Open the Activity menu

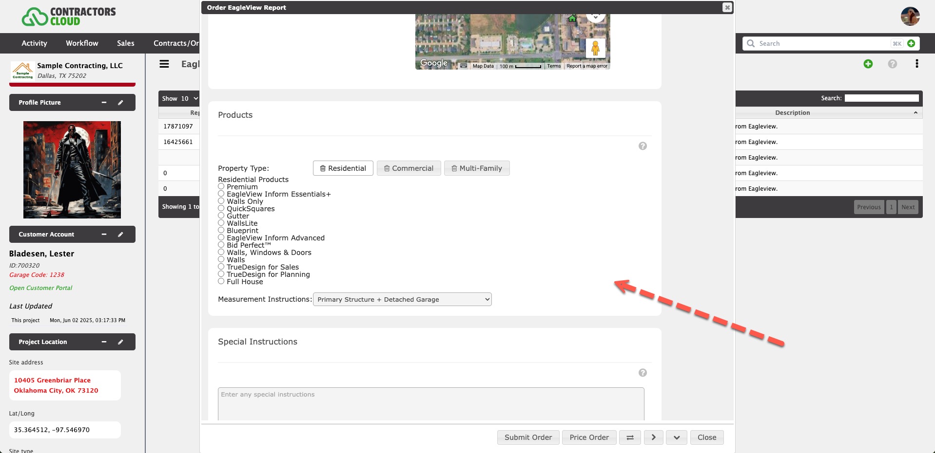34,43
